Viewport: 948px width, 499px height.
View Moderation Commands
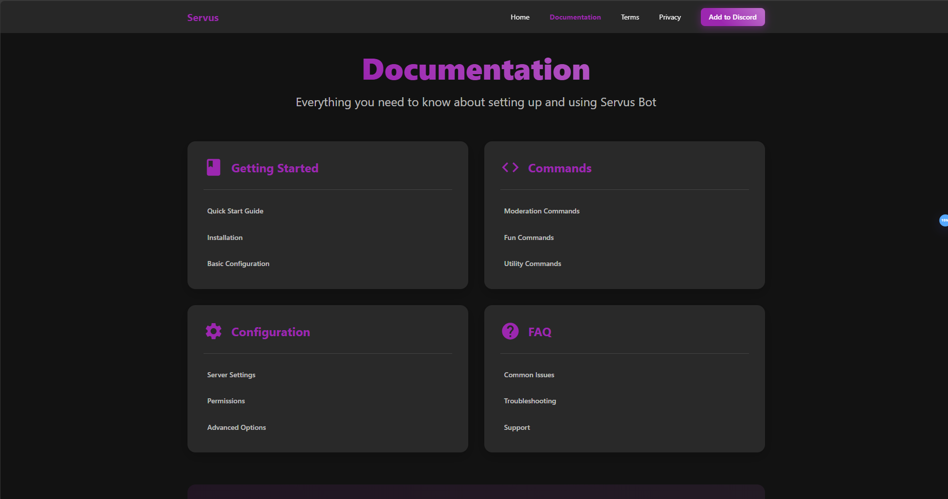point(541,211)
